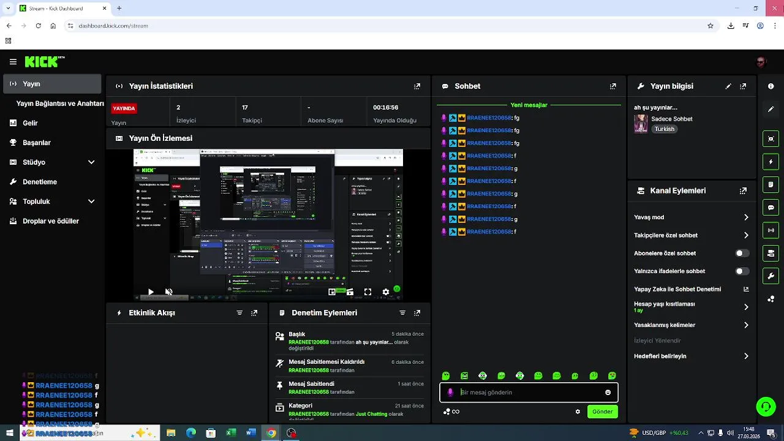Pop out the Kanal Eylemleri panel

pyautogui.click(x=743, y=190)
